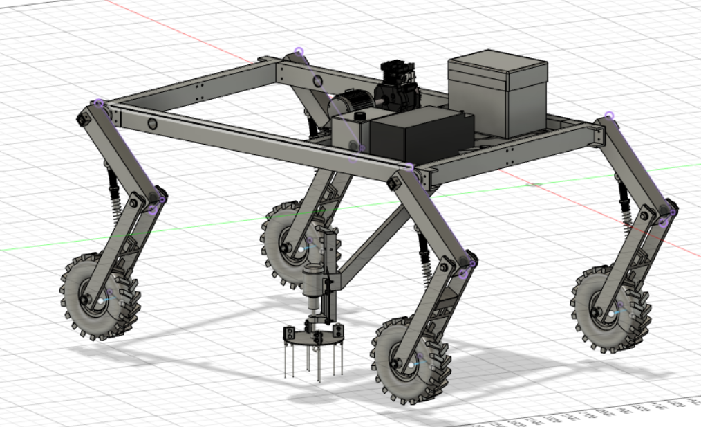Click the spiked probe disc under the robot

[313, 336]
